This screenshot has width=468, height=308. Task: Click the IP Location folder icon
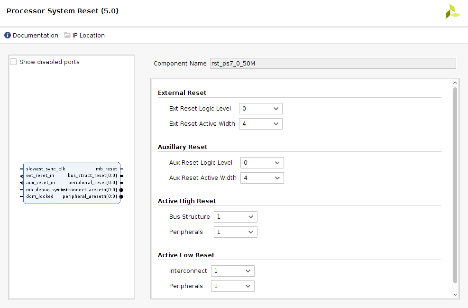pos(67,36)
